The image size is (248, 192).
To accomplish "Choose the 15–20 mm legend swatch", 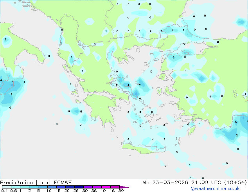I will pyautogui.click(x=61, y=187).
